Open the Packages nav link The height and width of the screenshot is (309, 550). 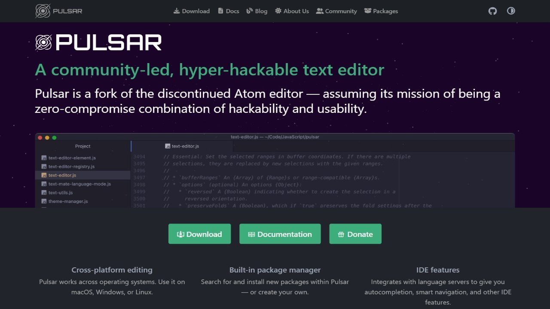coord(381,11)
